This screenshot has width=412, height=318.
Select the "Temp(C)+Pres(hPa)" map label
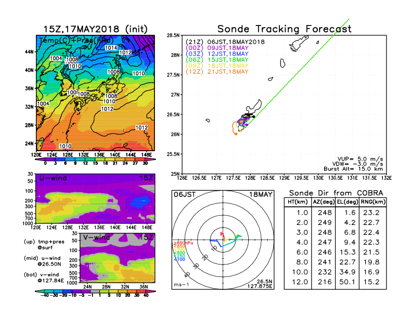(76, 41)
